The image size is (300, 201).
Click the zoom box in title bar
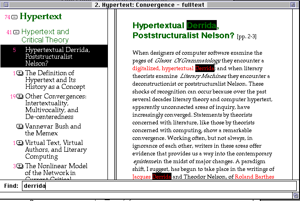293,5
